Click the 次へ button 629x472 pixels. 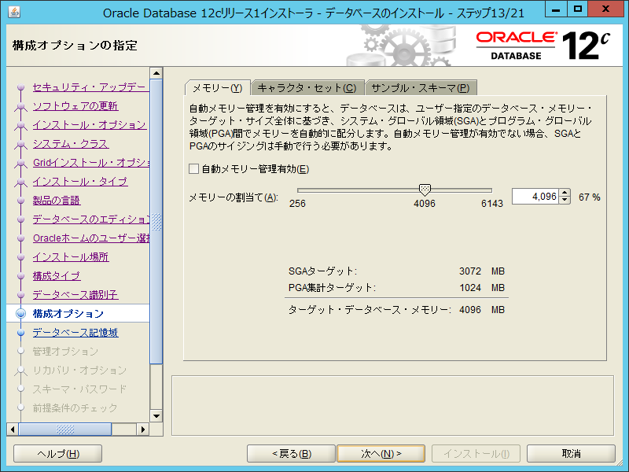(x=381, y=454)
